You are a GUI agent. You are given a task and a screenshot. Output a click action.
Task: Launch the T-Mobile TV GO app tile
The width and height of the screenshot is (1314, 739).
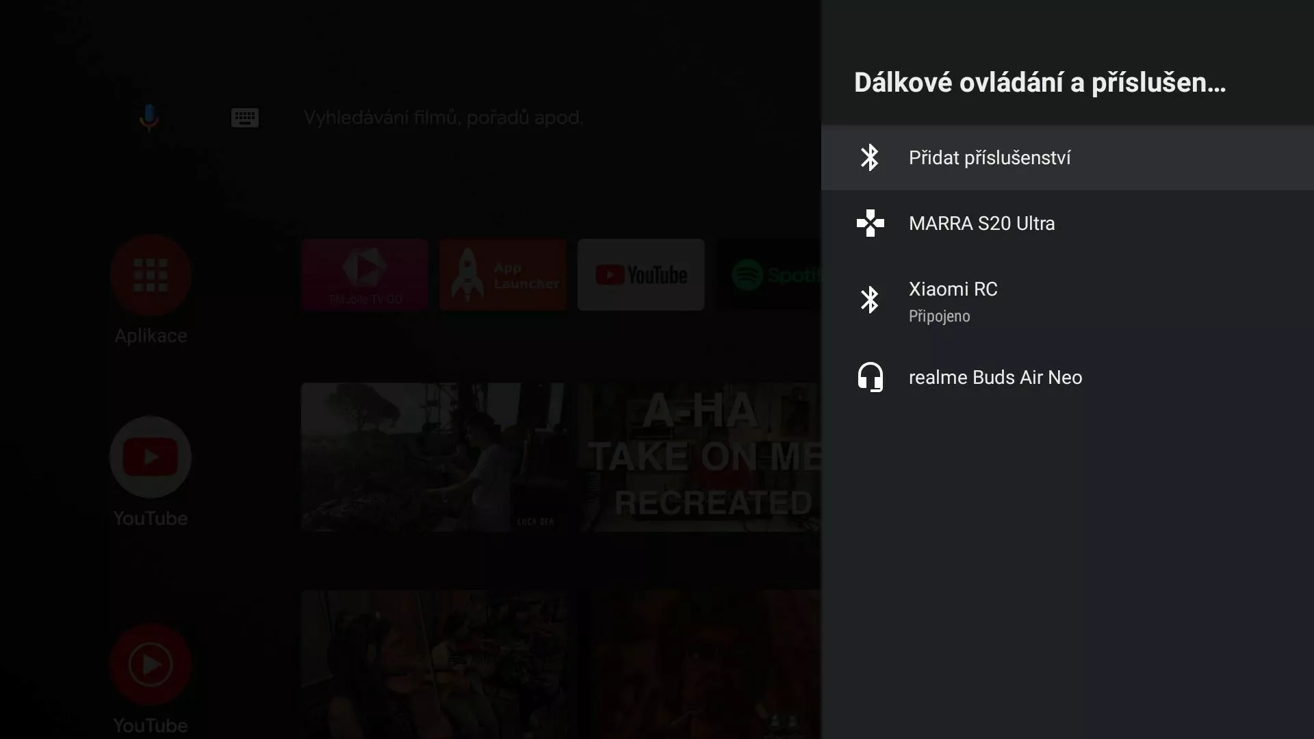tap(365, 274)
